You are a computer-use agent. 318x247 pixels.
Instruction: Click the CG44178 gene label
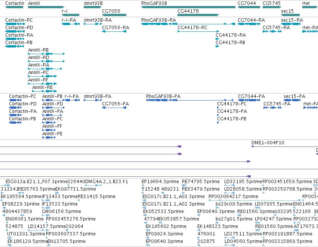pyautogui.click(x=188, y=11)
